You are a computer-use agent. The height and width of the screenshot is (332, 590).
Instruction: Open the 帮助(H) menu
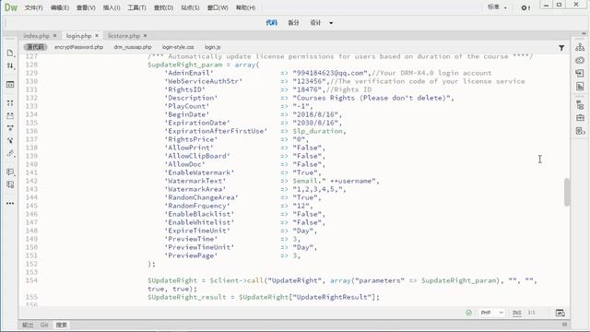245,7
